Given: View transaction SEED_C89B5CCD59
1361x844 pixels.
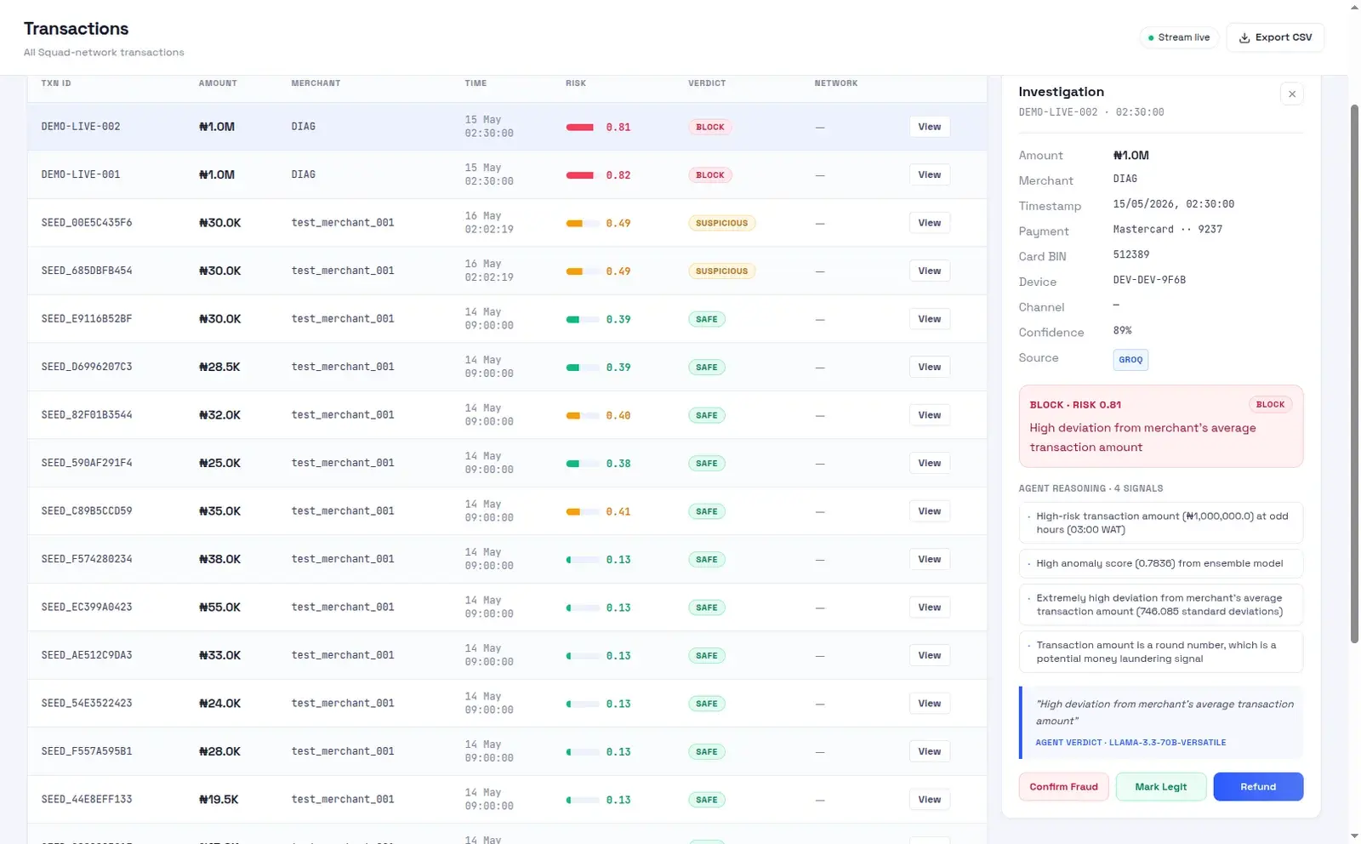Looking at the screenshot, I should (x=929, y=511).
